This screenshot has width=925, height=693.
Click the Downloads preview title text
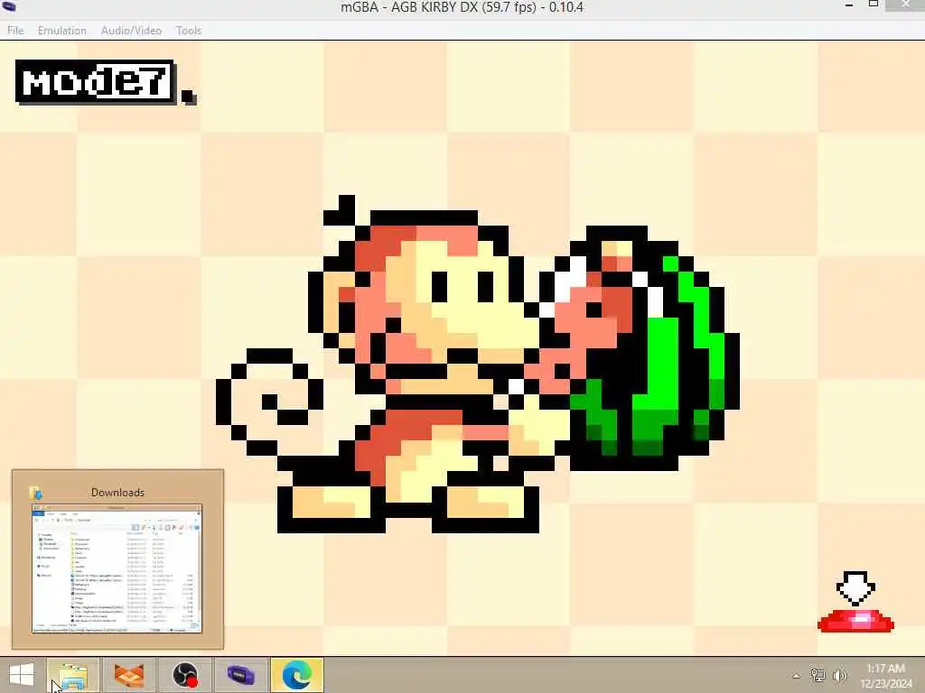pos(117,492)
